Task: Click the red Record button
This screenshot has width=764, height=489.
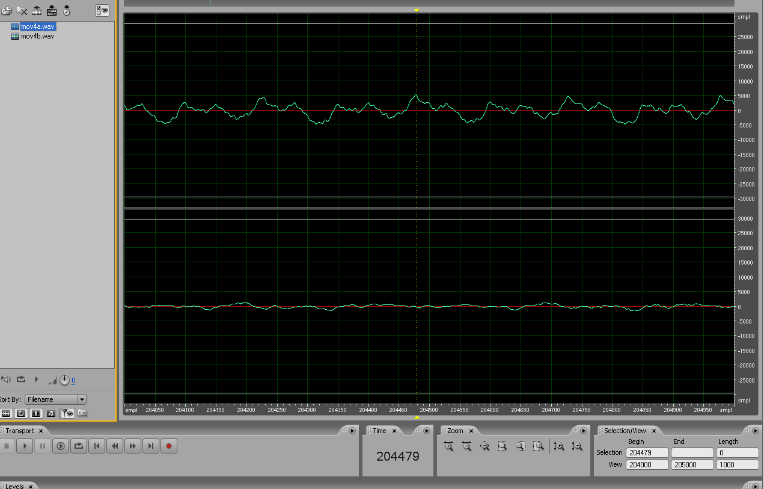Action: [169, 446]
